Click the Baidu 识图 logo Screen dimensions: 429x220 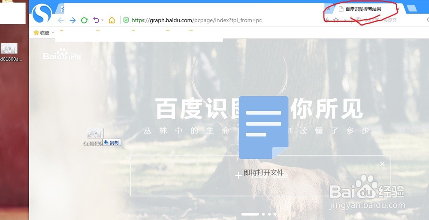tap(62, 54)
